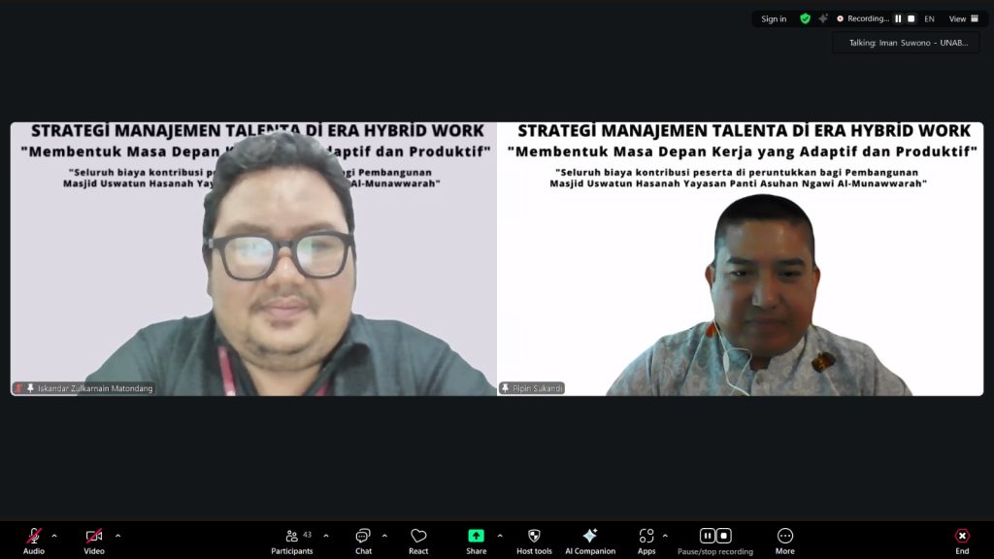The width and height of the screenshot is (994, 559).
Task: Pause recording in the top status bar
Action: click(898, 18)
